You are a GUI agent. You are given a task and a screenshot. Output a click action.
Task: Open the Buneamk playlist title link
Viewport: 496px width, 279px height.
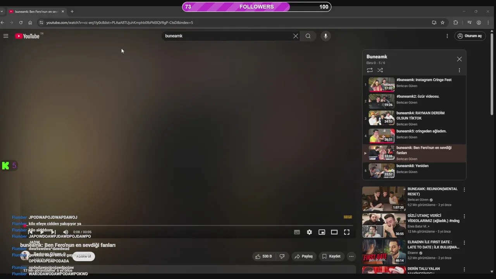(377, 57)
